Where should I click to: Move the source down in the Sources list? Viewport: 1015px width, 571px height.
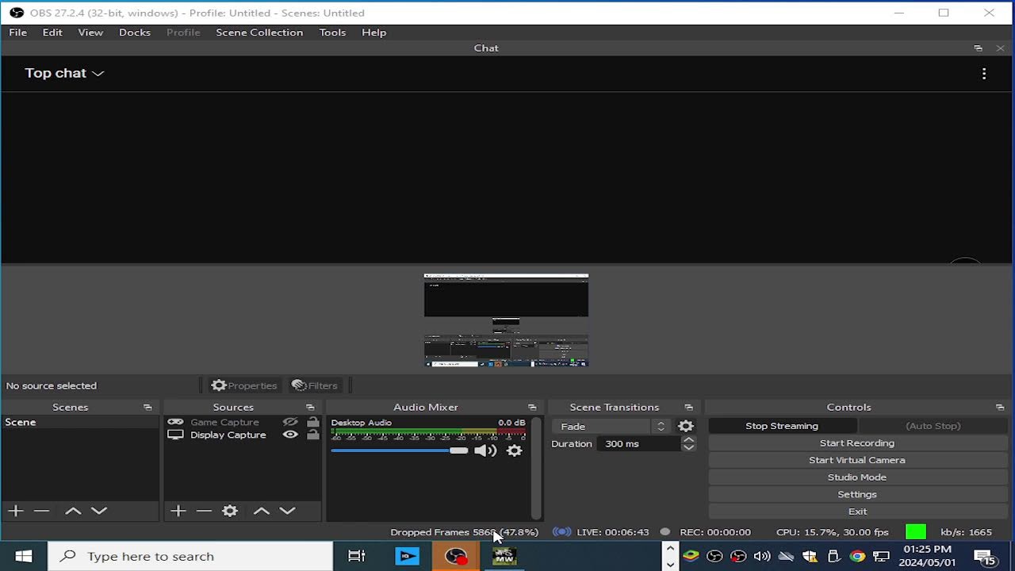(288, 512)
